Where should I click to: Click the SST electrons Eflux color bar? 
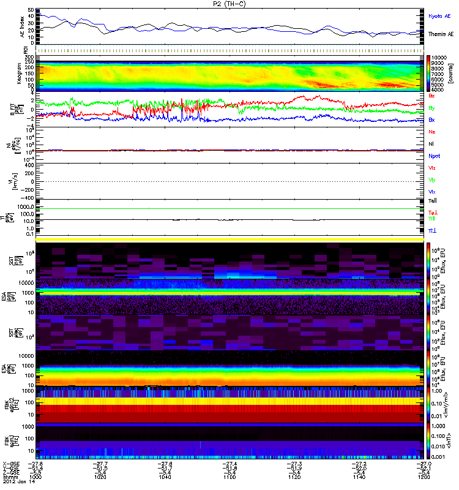(428, 333)
